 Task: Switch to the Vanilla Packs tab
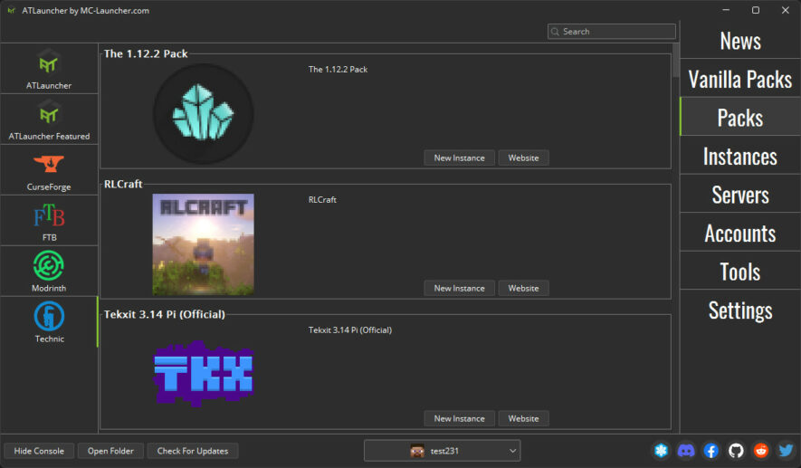739,80
